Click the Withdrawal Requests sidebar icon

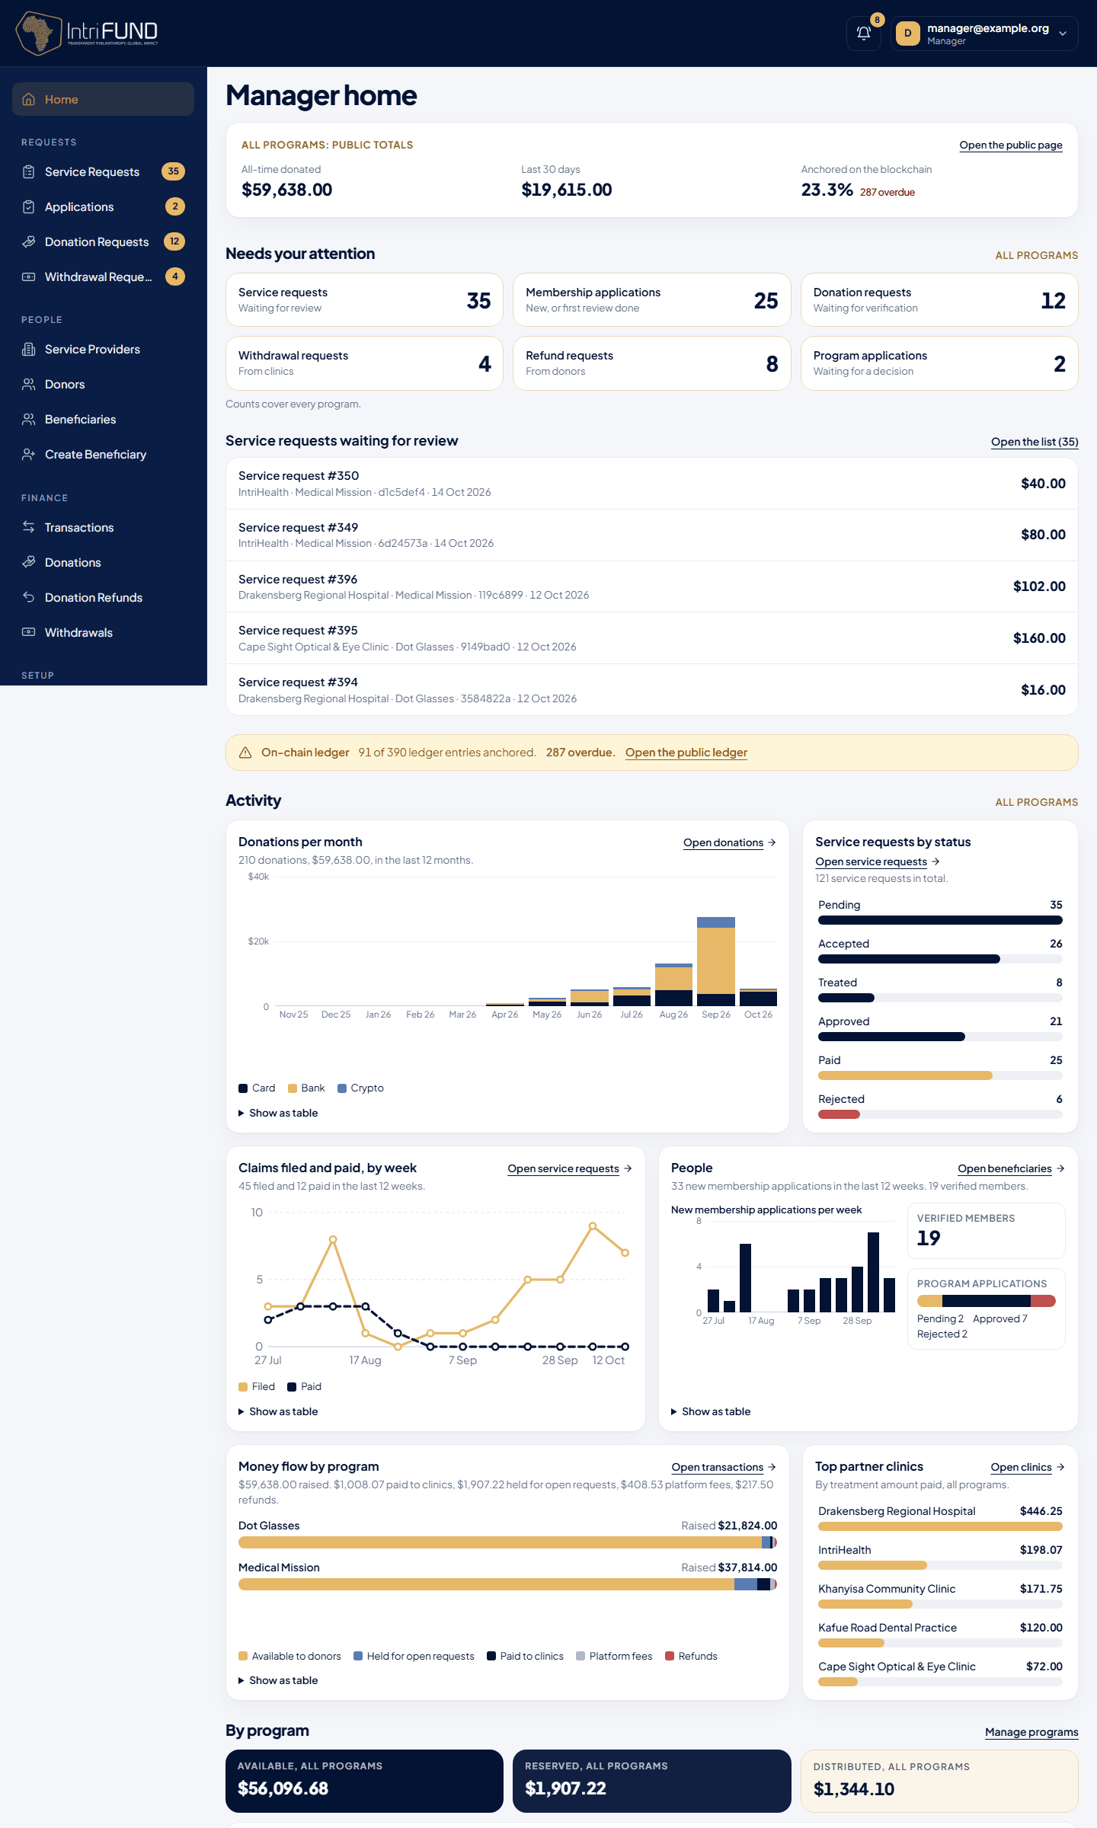click(29, 276)
